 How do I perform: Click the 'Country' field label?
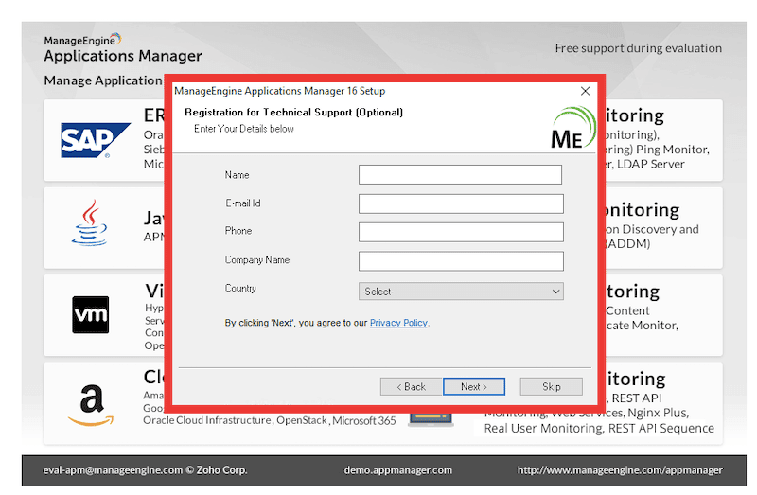pyautogui.click(x=240, y=289)
